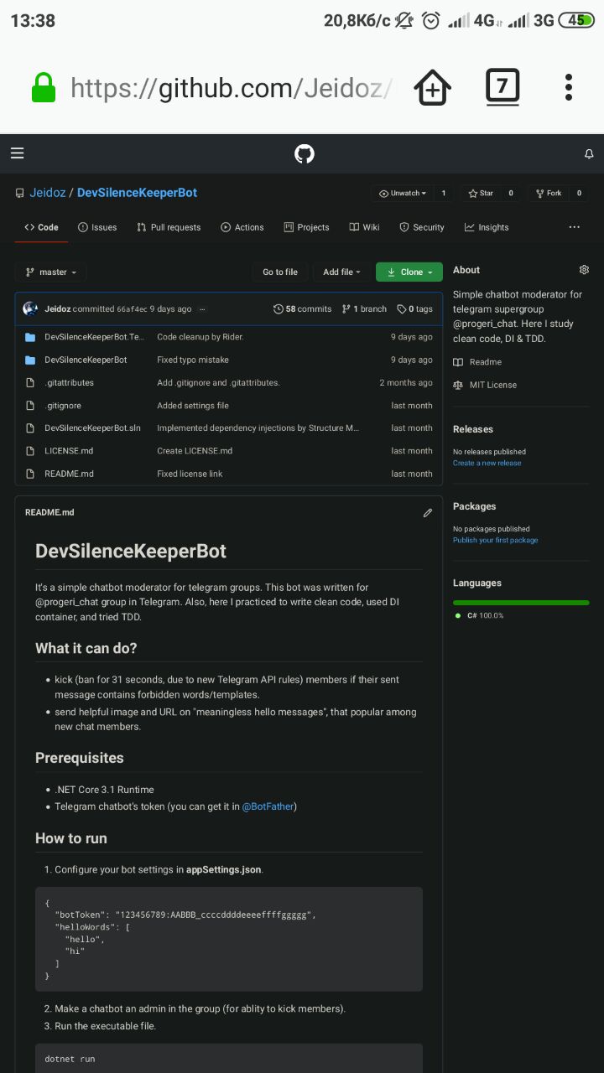Open the Projects tab

pos(306,227)
